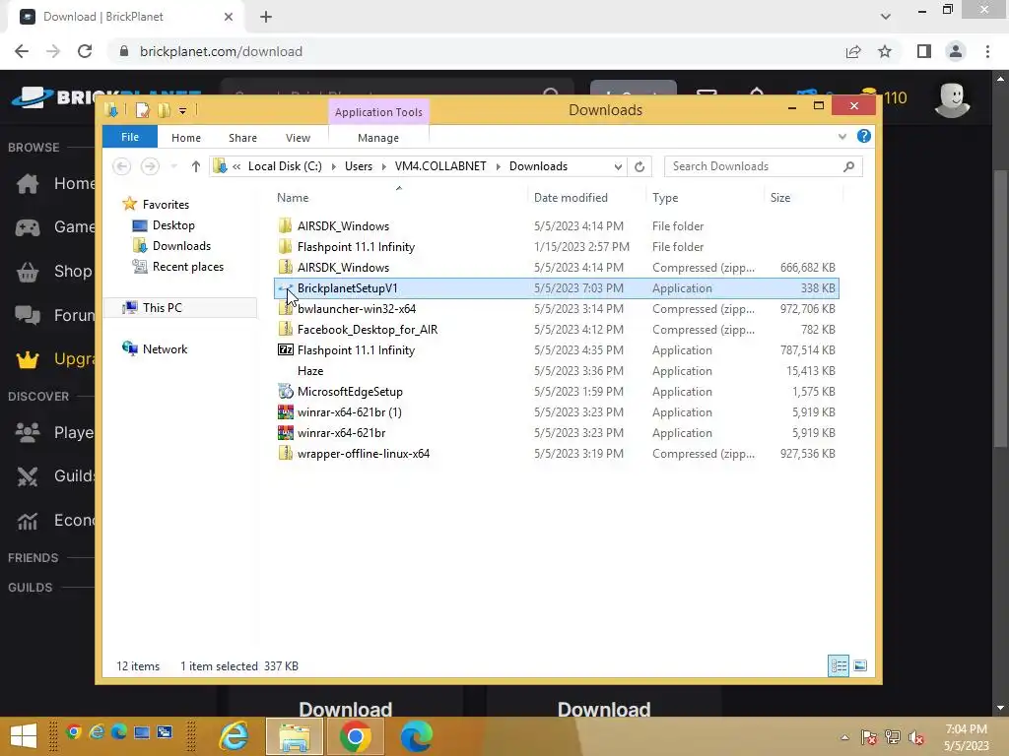Switch to Details view in status bar
The image size is (1009, 756).
(x=839, y=665)
